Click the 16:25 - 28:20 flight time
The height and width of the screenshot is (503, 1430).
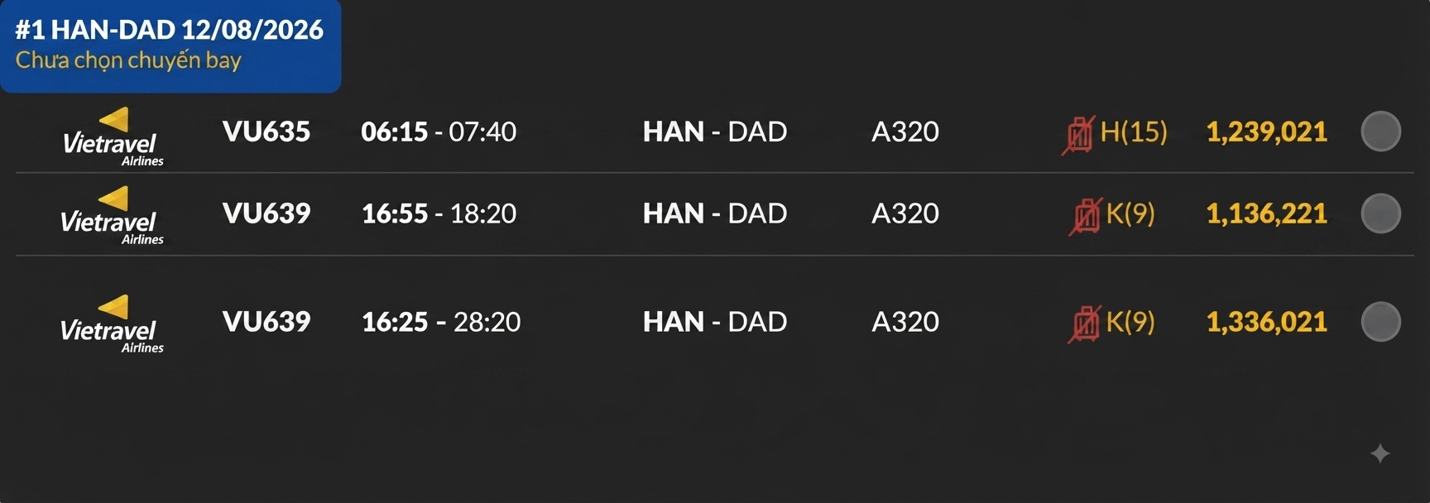click(441, 322)
